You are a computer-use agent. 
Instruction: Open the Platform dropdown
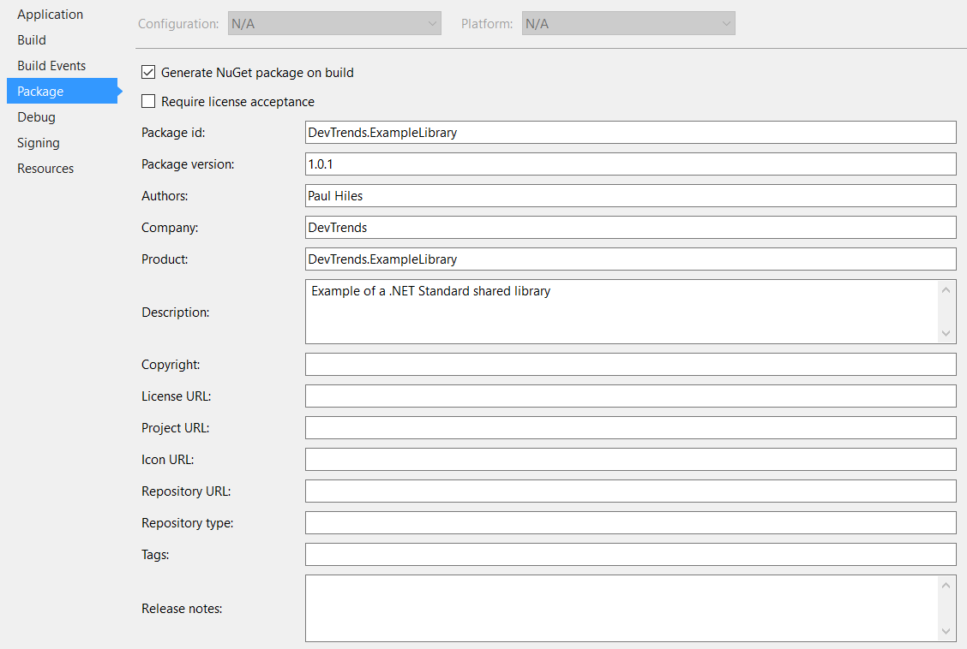[x=628, y=23]
